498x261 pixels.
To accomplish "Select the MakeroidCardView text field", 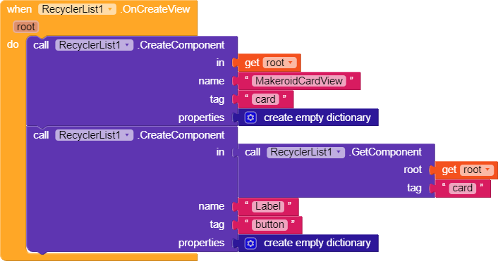I will click(299, 81).
